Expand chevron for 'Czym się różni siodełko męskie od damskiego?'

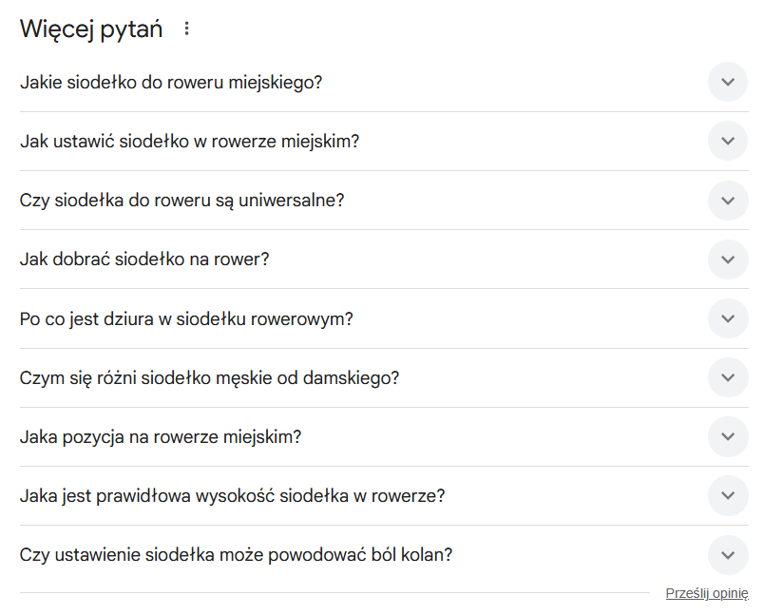coord(727,377)
